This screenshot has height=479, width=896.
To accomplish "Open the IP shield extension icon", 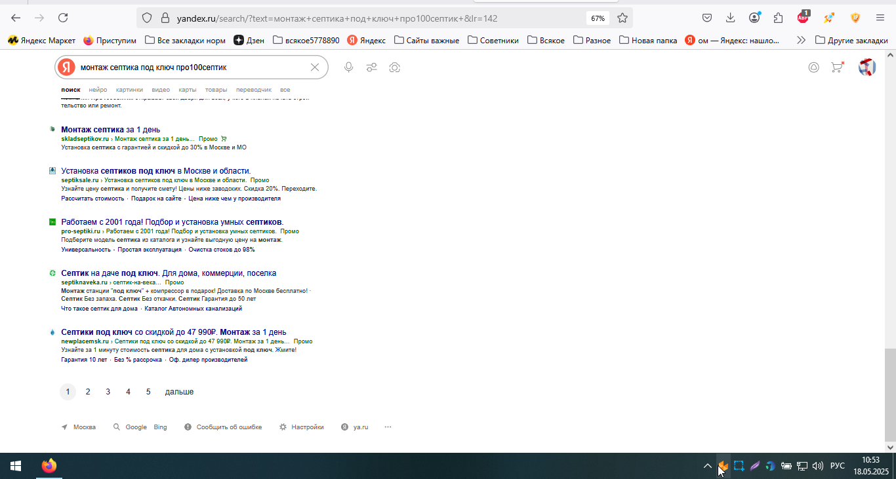I will pos(855,18).
